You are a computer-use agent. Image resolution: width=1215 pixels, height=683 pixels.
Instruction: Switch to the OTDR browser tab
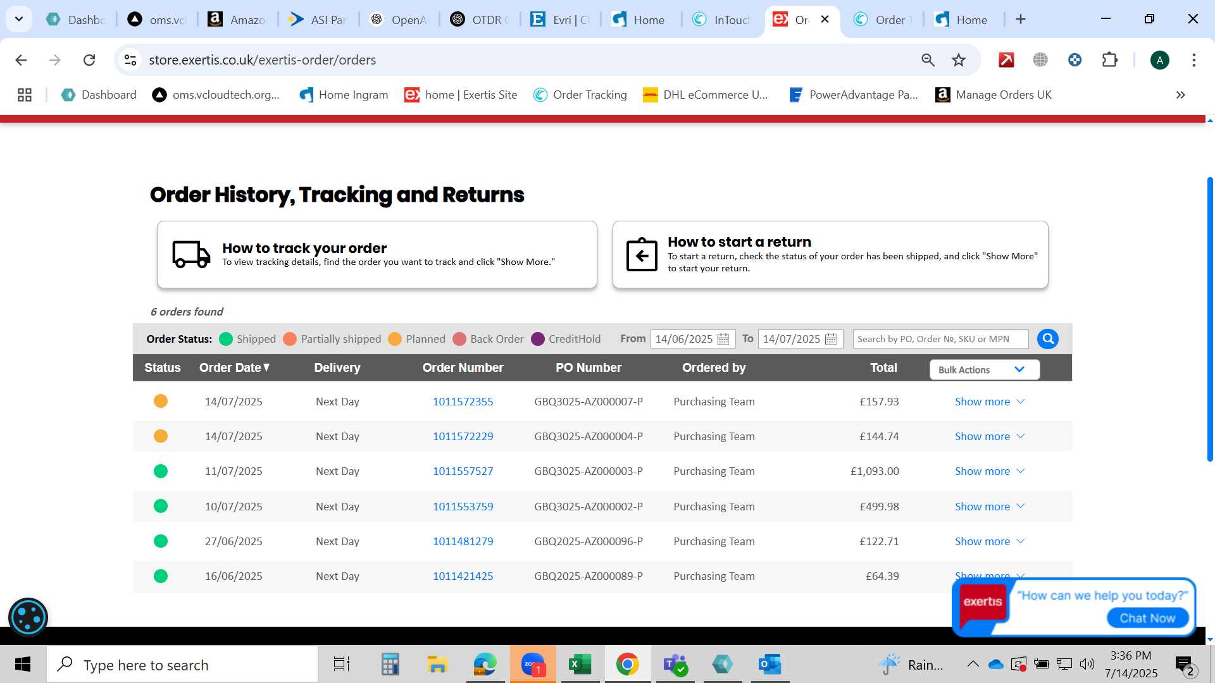tap(480, 20)
